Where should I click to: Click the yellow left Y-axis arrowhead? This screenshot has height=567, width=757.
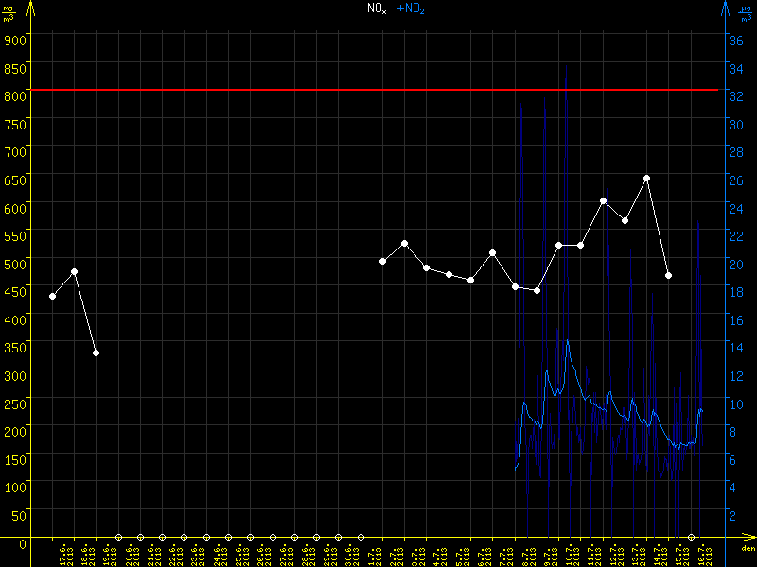pyautogui.click(x=29, y=8)
